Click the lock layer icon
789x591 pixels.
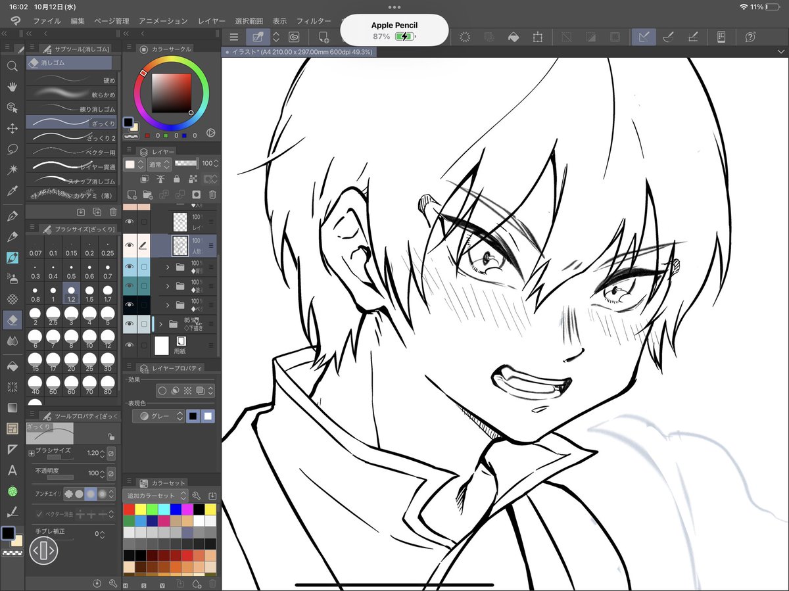(177, 179)
